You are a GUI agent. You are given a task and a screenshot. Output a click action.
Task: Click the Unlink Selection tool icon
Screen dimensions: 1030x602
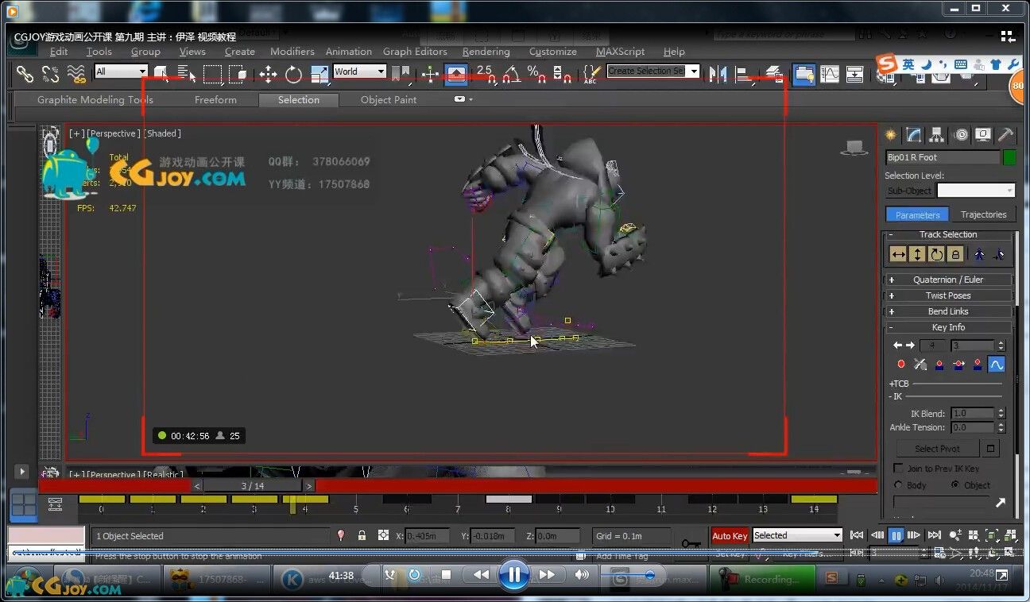[x=50, y=74]
